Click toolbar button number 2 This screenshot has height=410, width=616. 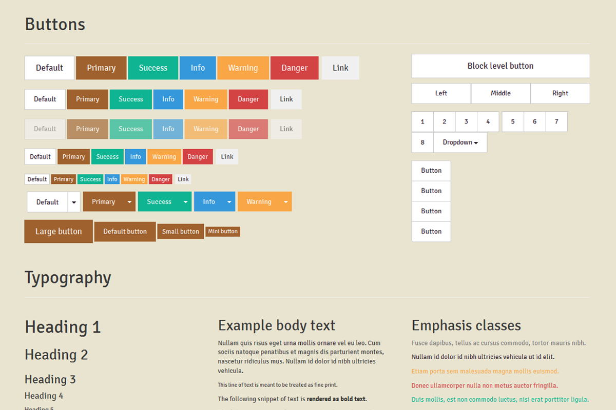tap(445, 121)
